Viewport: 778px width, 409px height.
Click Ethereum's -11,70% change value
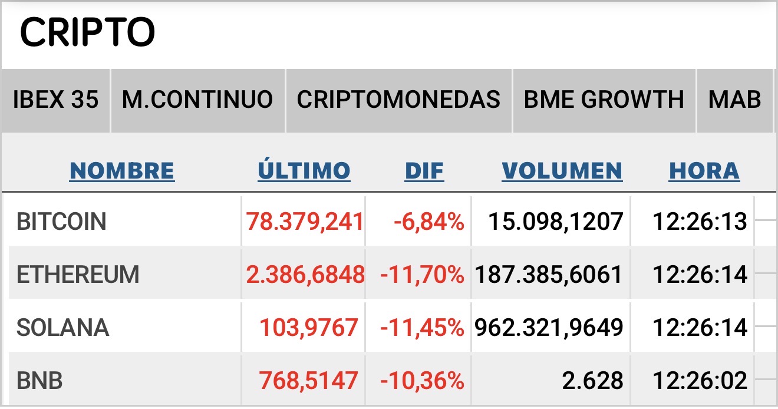423,275
